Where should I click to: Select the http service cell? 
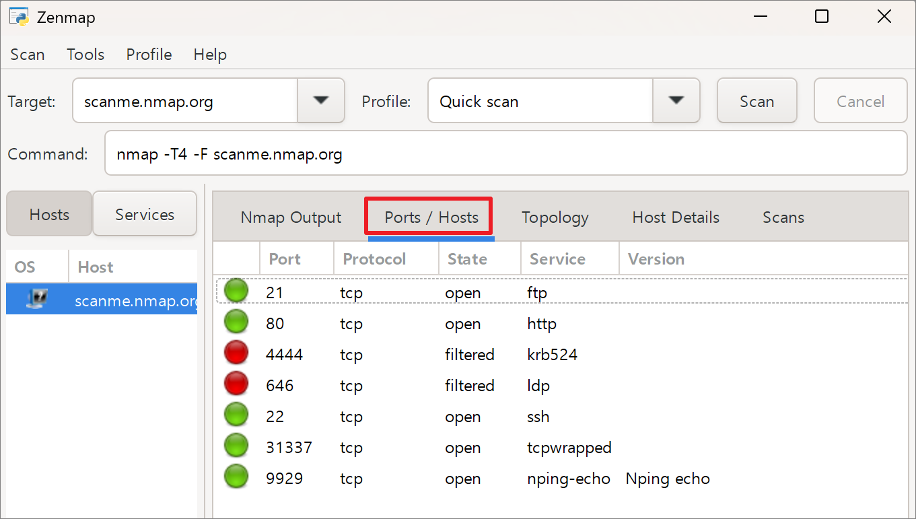pos(542,324)
